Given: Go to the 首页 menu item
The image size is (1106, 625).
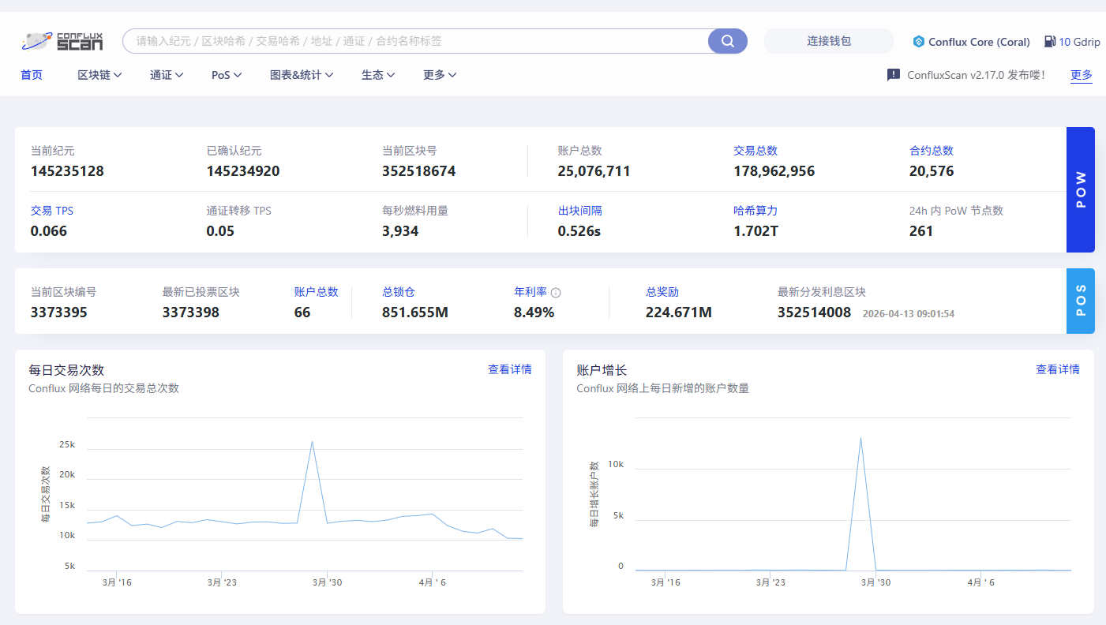Looking at the screenshot, I should pos(32,75).
